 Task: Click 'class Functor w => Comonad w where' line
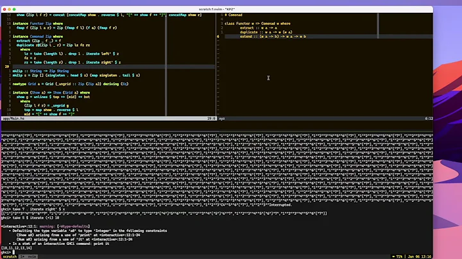tap(257, 24)
